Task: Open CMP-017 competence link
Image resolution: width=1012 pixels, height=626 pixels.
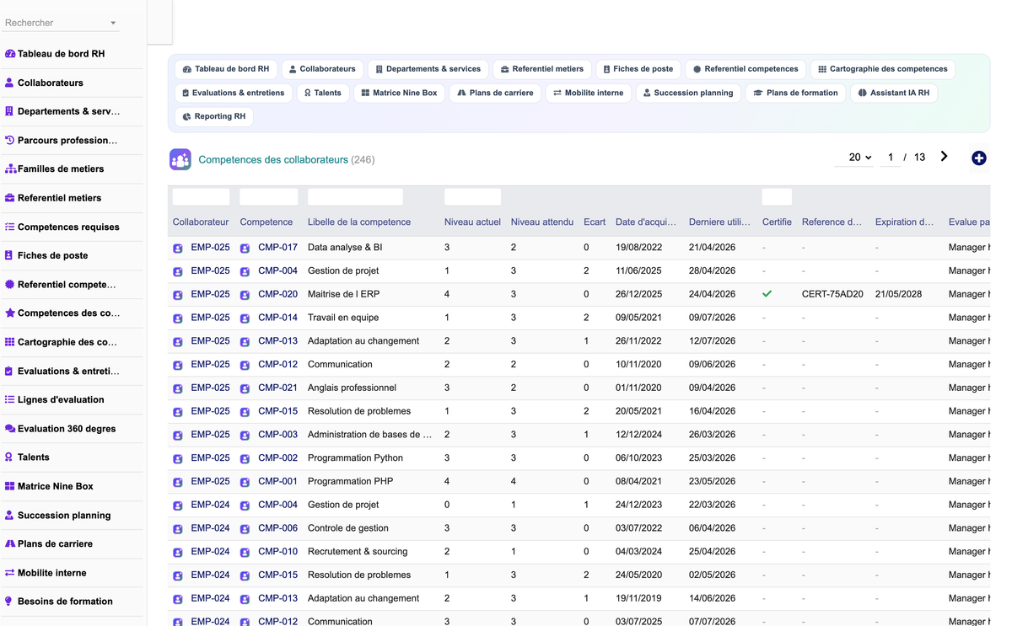Action: tap(277, 248)
